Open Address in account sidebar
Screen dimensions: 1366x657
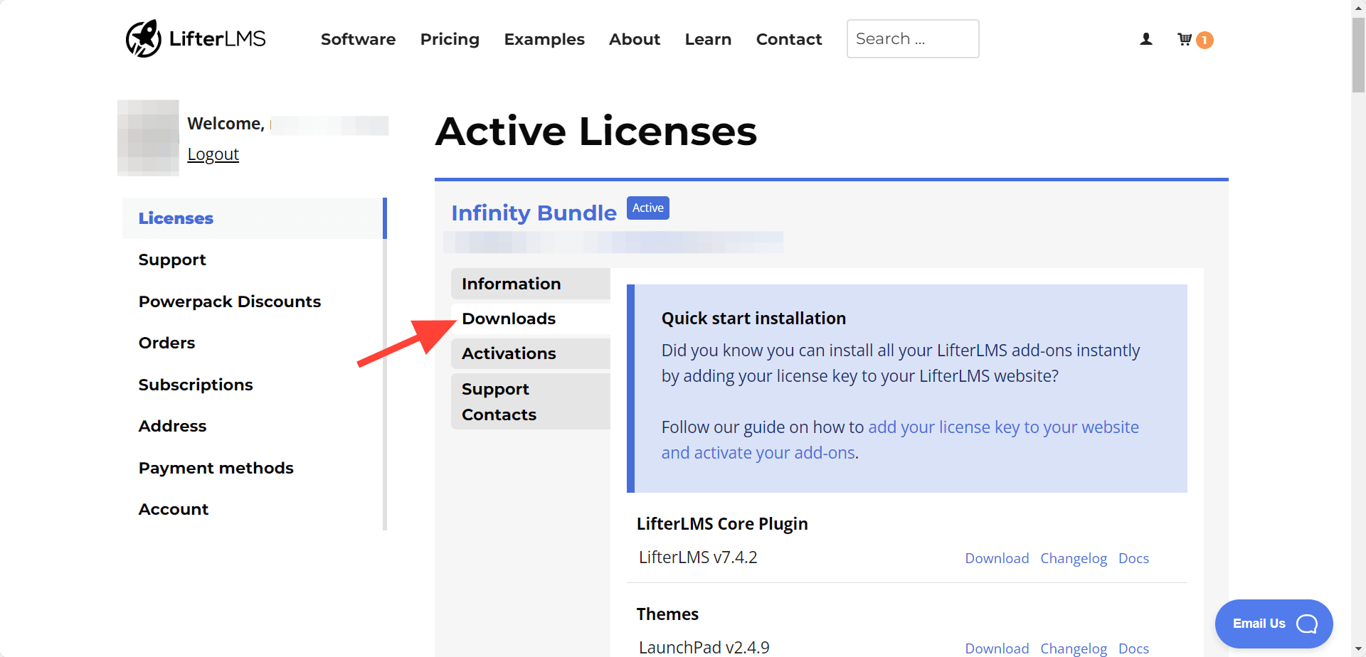tap(172, 426)
